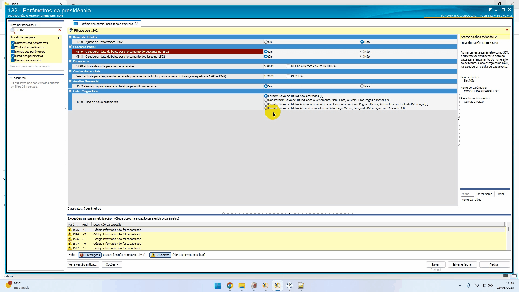Select Sim for parameter 4760
Viewport: 519px width, 292px height.
[x=266, y=42]
